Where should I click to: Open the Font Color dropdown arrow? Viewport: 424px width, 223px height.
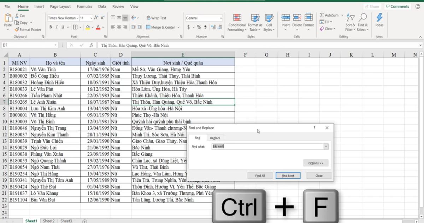[103, 27]
